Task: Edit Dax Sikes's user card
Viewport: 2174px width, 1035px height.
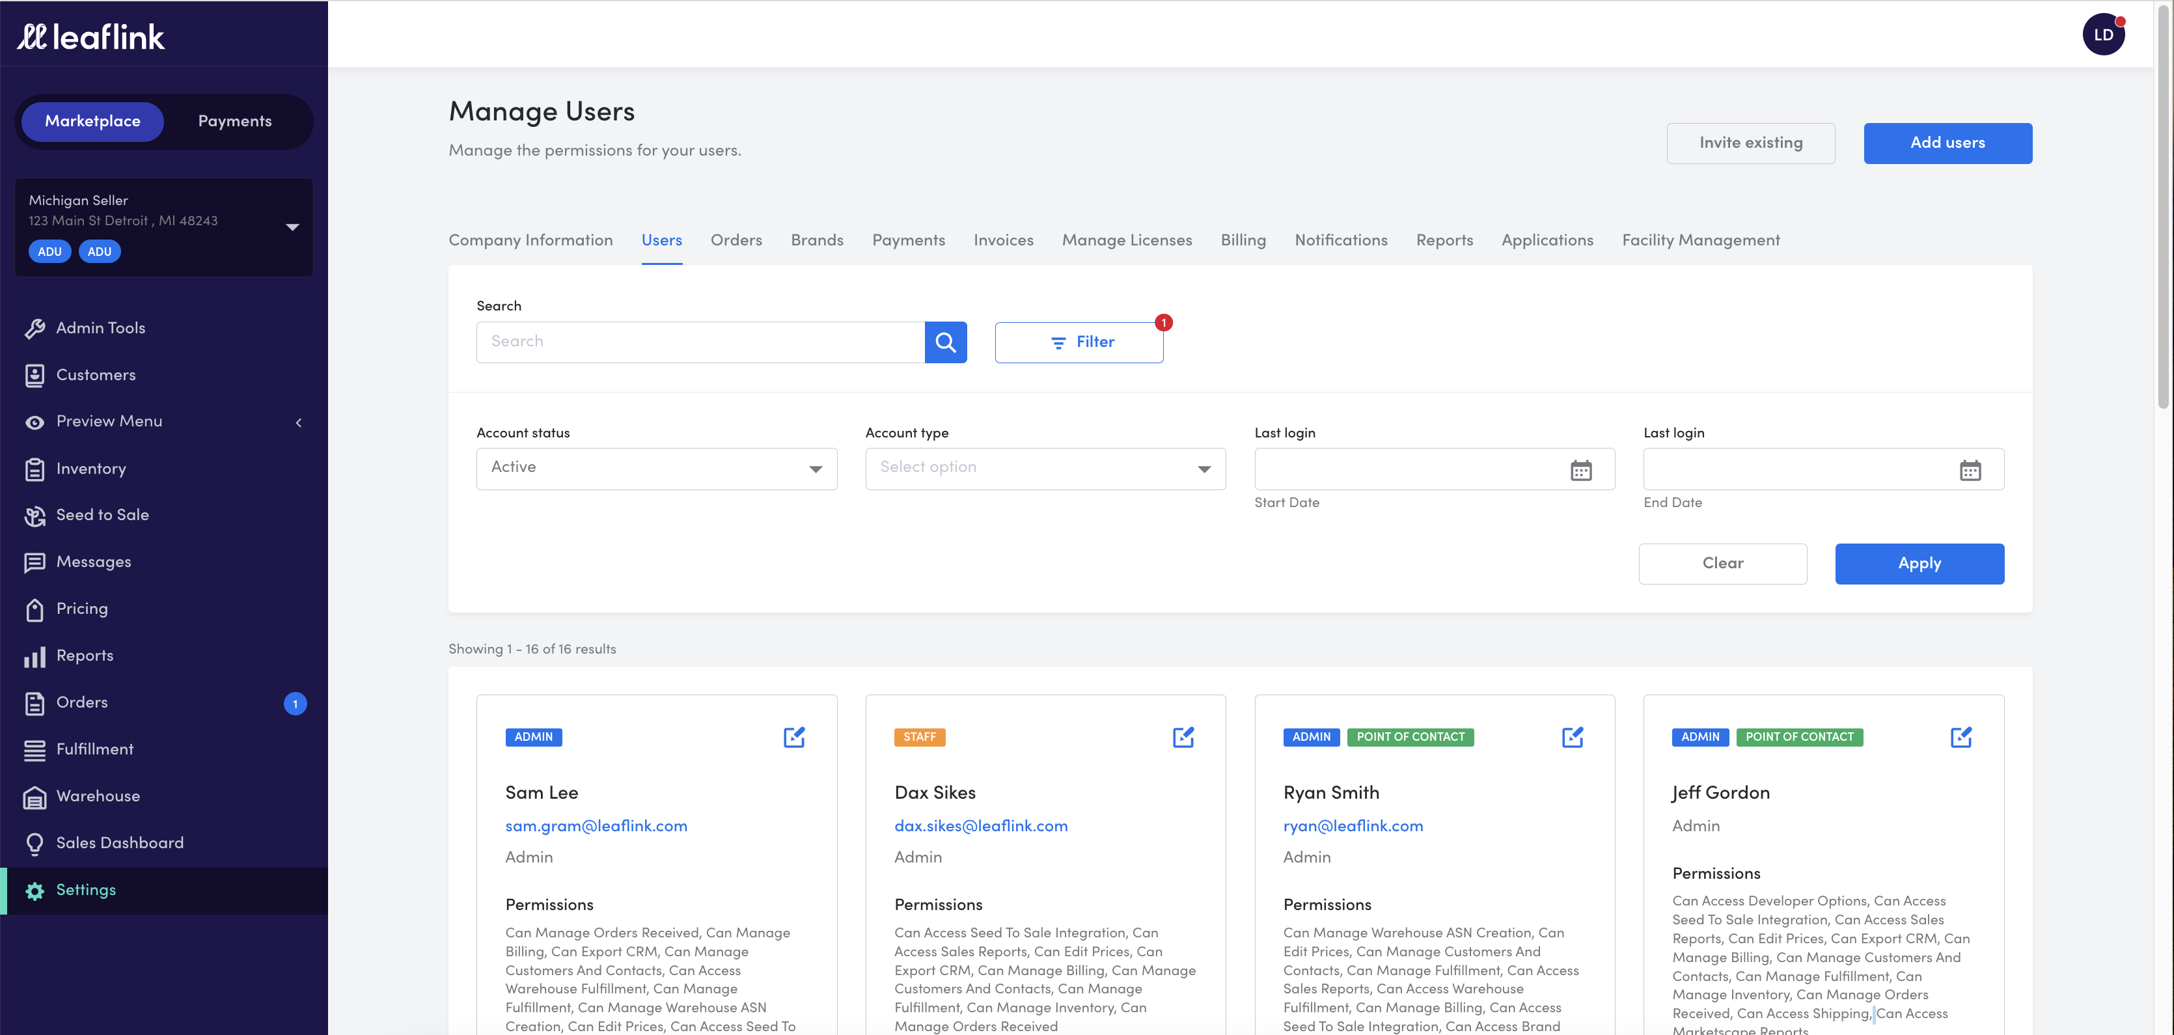Action: (1183, 737)
